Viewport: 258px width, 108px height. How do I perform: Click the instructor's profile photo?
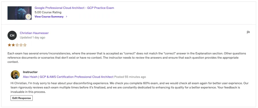[15, 75]
